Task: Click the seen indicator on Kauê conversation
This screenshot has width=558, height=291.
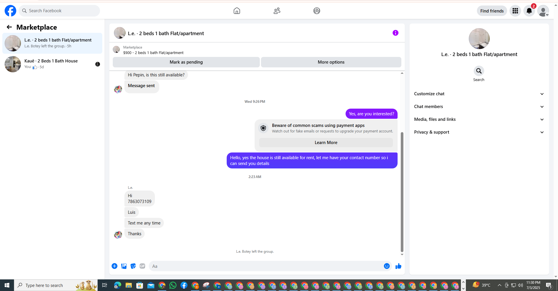Action: click(98, 64)
